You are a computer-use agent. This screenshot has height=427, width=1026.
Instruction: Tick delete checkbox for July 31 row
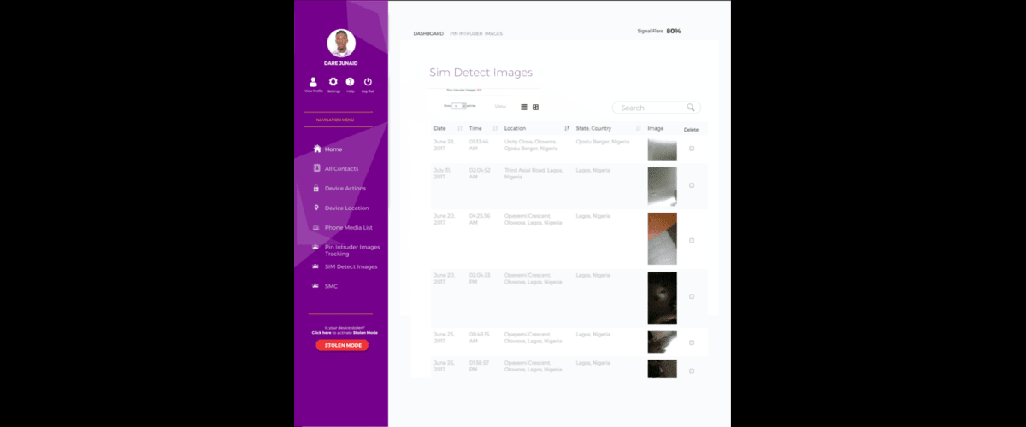click(x=692, y=185)
